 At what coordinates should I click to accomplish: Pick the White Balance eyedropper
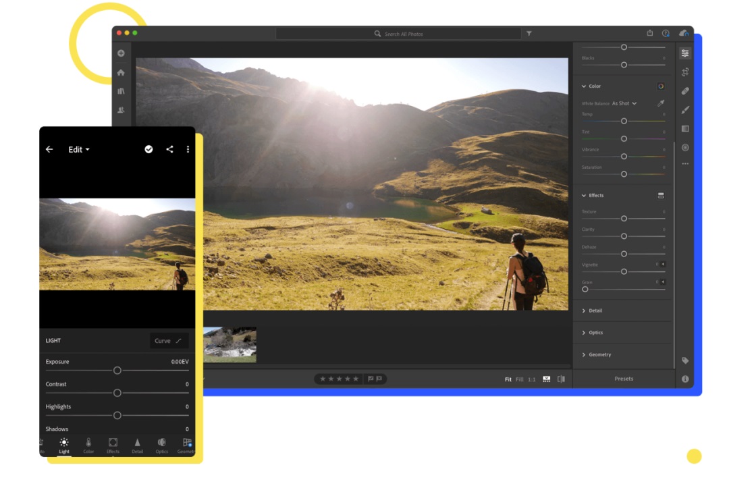(661, 103)
